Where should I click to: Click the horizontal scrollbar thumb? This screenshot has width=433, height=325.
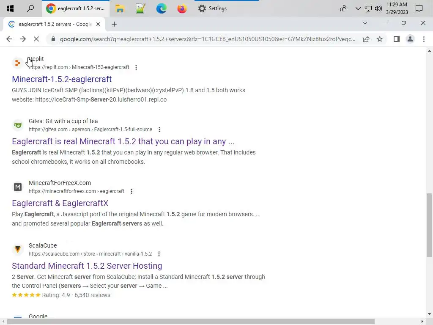pyautogui.click(x=191, y=322)
